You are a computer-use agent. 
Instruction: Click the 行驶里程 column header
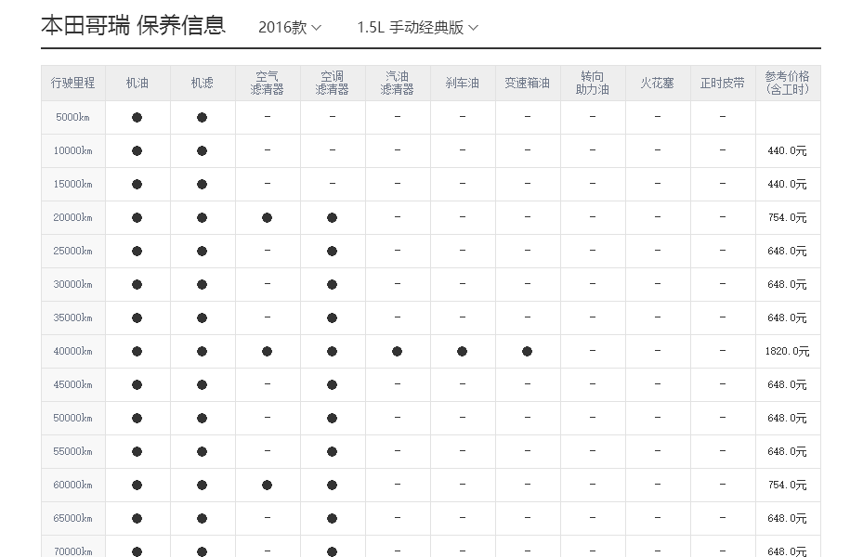pyautogui.click(x=73, y=83)
